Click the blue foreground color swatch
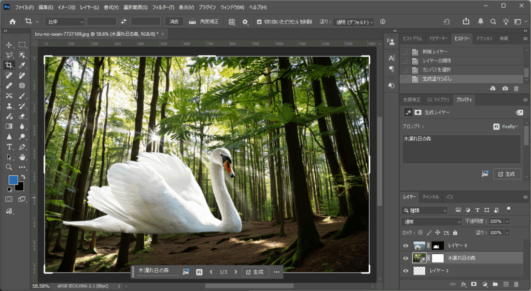The height and width of the screenshot is (291, 531). 13,180
